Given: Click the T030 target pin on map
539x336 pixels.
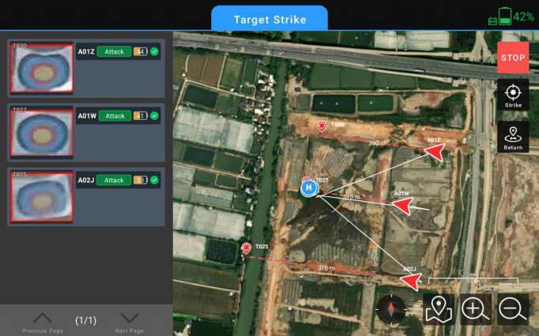Looking at the screenshot, I should pyautogui.click(x=322, y=126).
